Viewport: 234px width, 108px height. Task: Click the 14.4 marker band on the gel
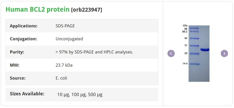tap(194, 64)
